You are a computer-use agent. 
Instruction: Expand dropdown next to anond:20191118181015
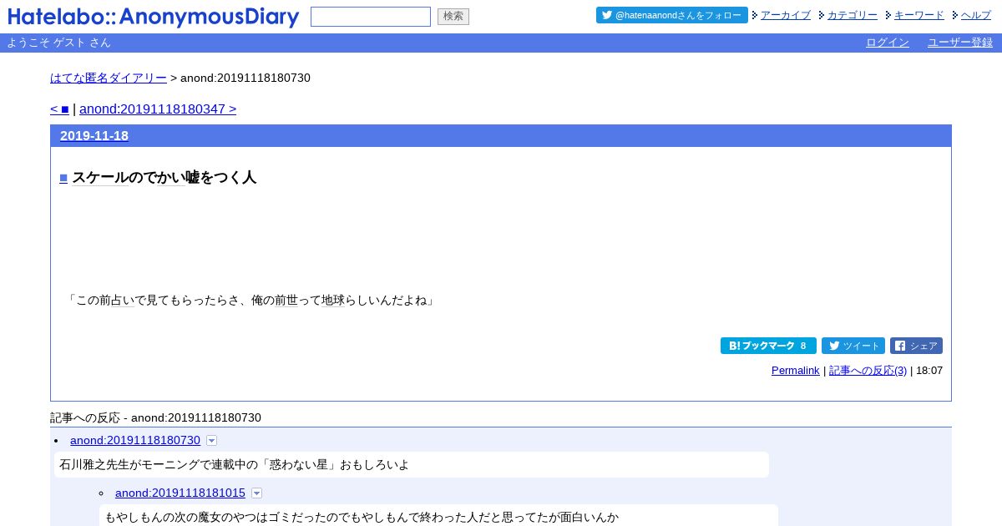(x=256, y=493)
